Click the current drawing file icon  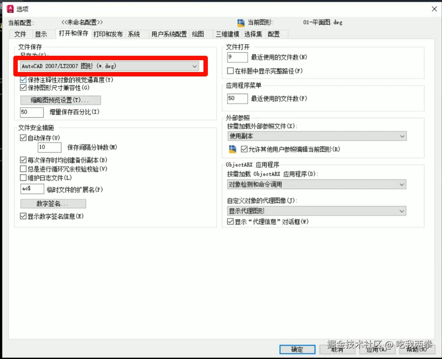pyautogui.click(x=241, y=23)
